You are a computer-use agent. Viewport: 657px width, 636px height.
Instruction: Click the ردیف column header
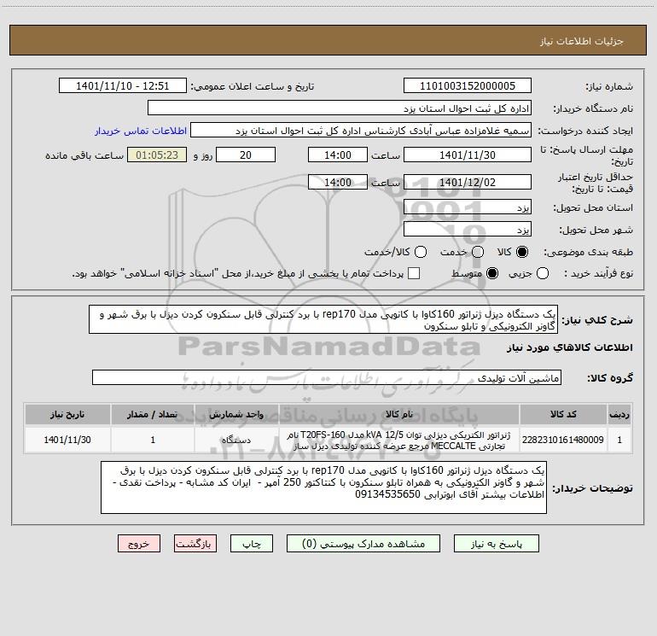[x=619, y=414]
